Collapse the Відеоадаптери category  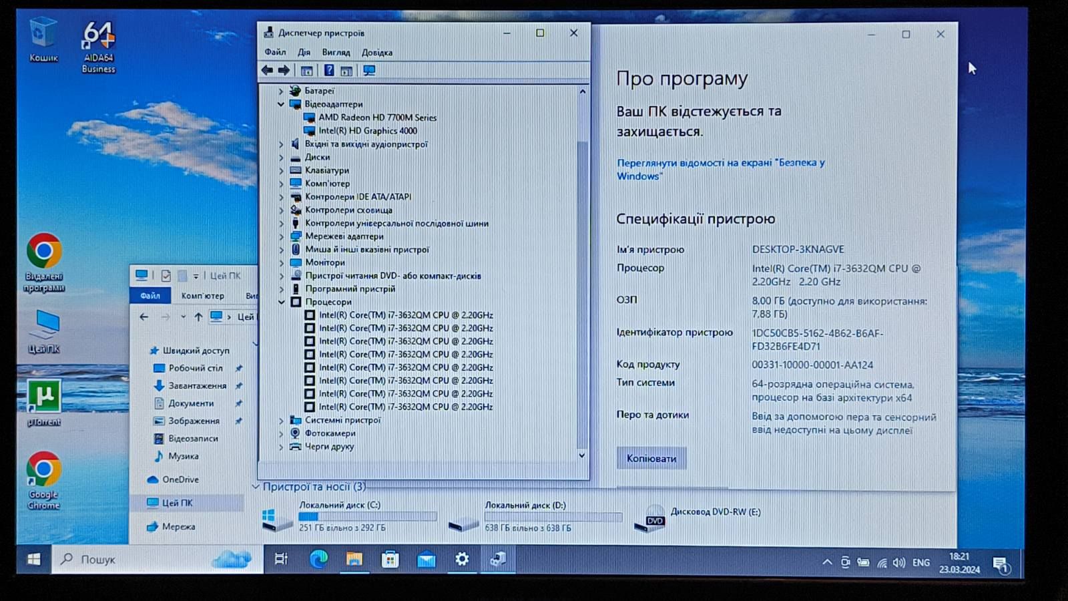281,104
